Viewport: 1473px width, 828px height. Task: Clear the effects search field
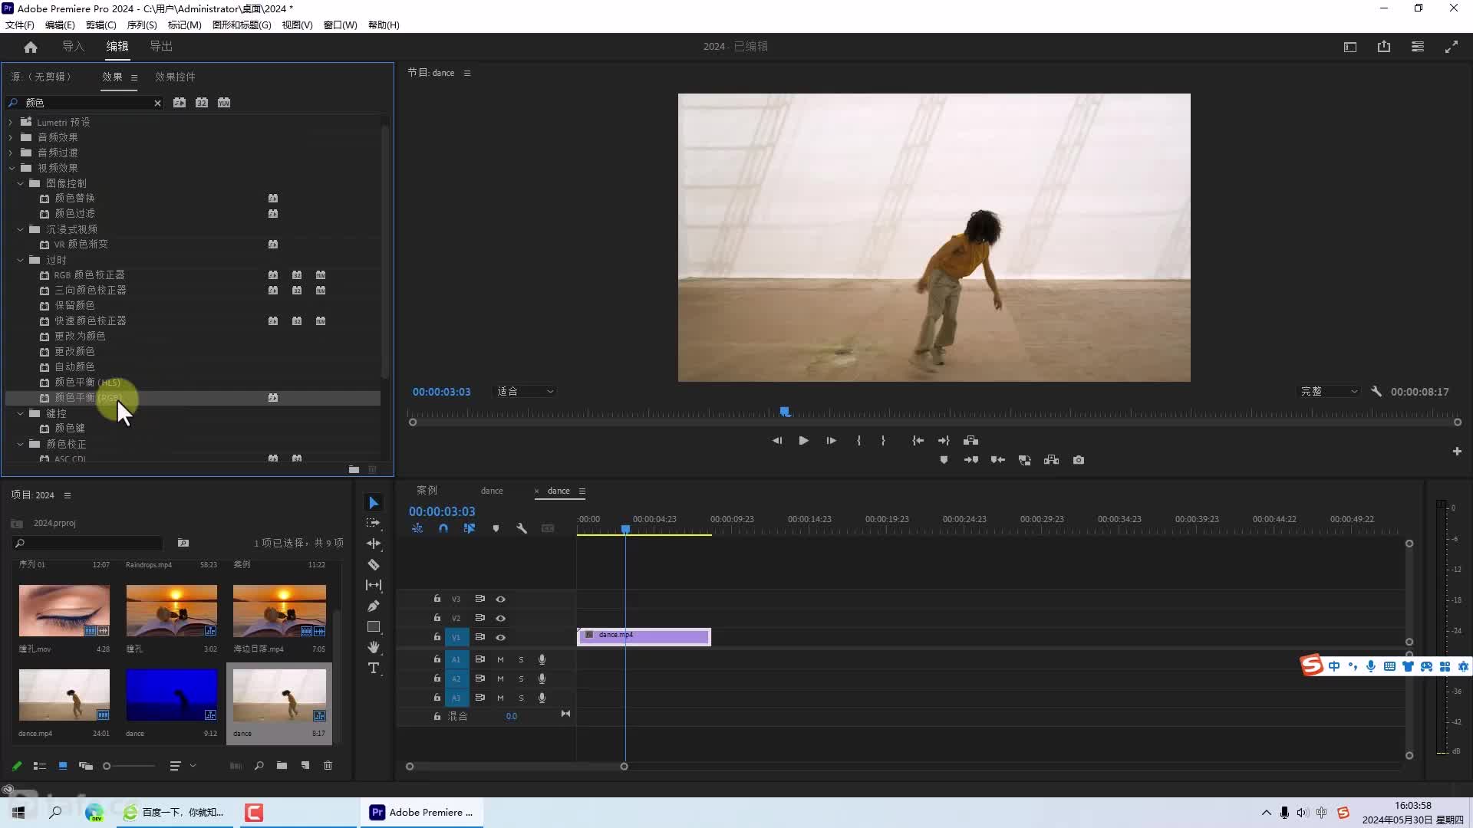tap(157, 103)
